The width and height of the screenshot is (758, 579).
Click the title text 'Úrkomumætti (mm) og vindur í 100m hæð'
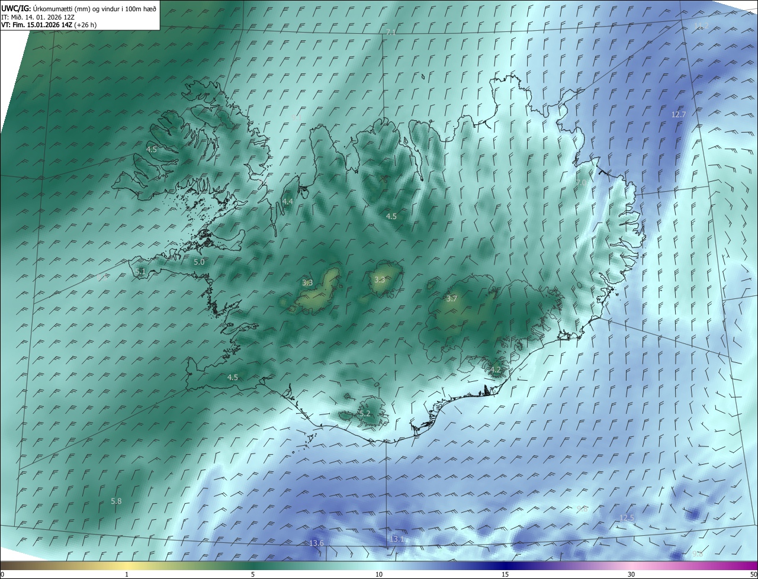click(95, 8)
